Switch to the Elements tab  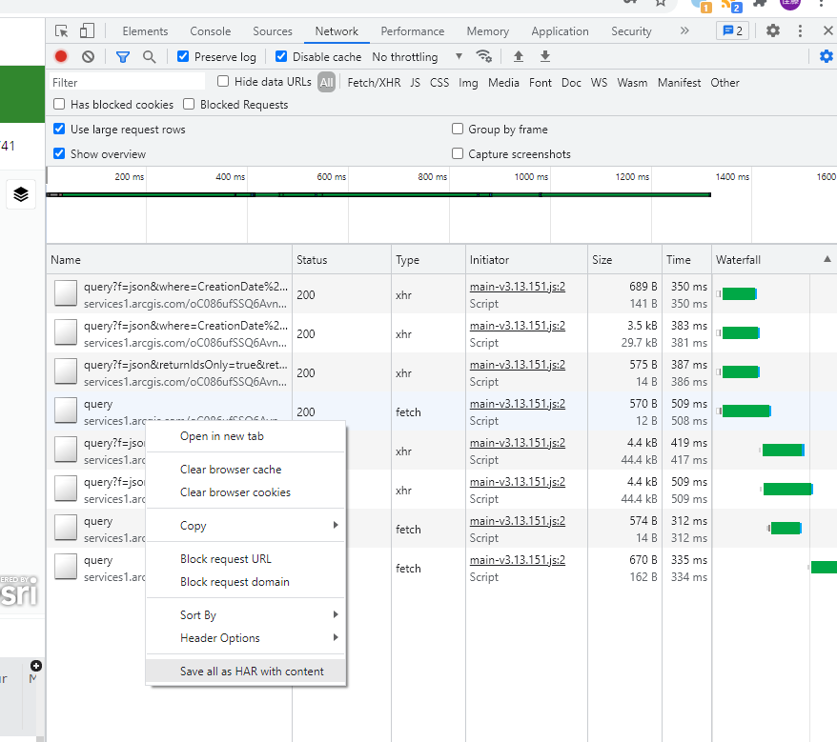pos(145,31)
